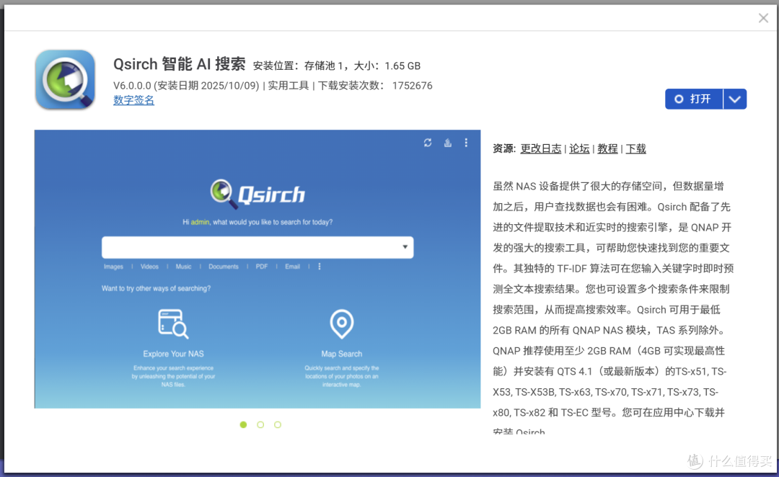Image resolution: width=779 pixels, height=477 pixels.
Task: Click the stack icon in the preview header
Action: pyautogui.click(x=448, y=143)
